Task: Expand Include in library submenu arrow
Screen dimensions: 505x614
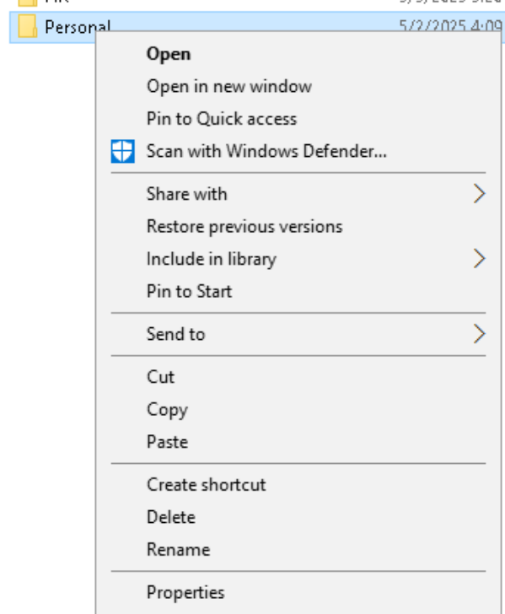Action: click(x=479, y=258)
